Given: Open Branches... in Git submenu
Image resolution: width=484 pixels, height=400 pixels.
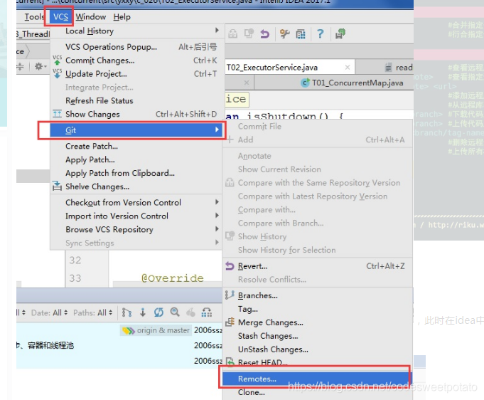Looking at the screenshot, I should click(x=317, y=295).
